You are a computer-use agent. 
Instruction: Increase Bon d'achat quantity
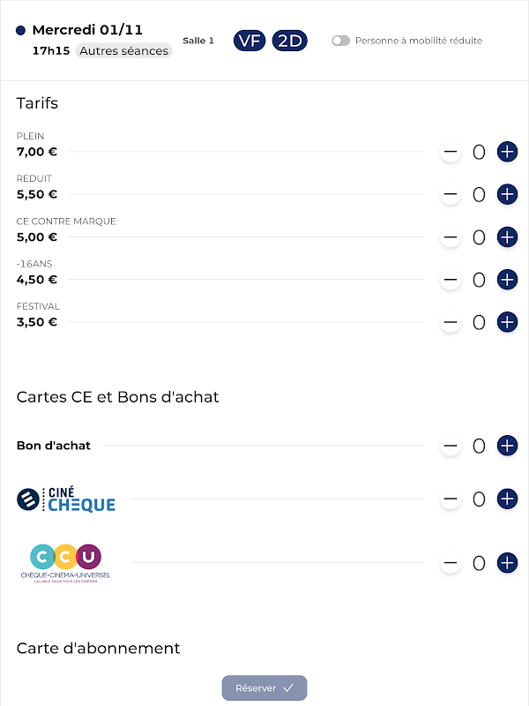(507, 446)
